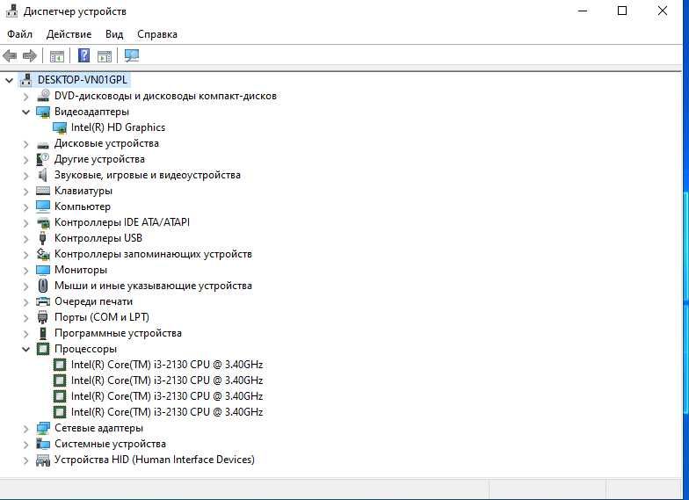The width and height of the screenshot is (689, 500).
Task: Click the Контроллеры IDE ATA/ATAPI icon
Action: click(x=43, y=223)
